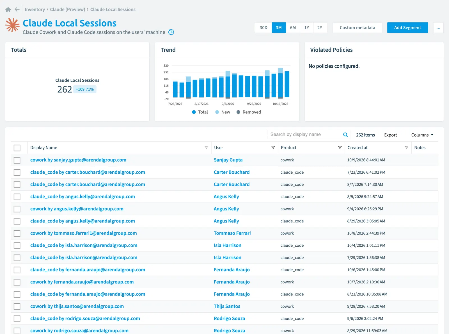Image resolution: width=449 pixels, height=334 pixels.
Task: Tick the select-all checkbox in the table header
Action: 17,148
